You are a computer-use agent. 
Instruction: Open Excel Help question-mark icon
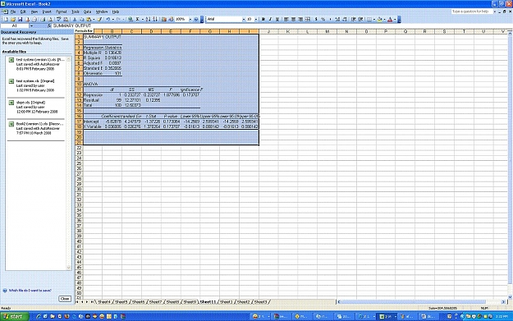196,20
